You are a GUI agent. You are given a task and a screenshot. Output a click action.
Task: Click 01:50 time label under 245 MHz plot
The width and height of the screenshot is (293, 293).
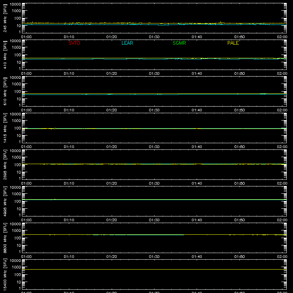240,37
